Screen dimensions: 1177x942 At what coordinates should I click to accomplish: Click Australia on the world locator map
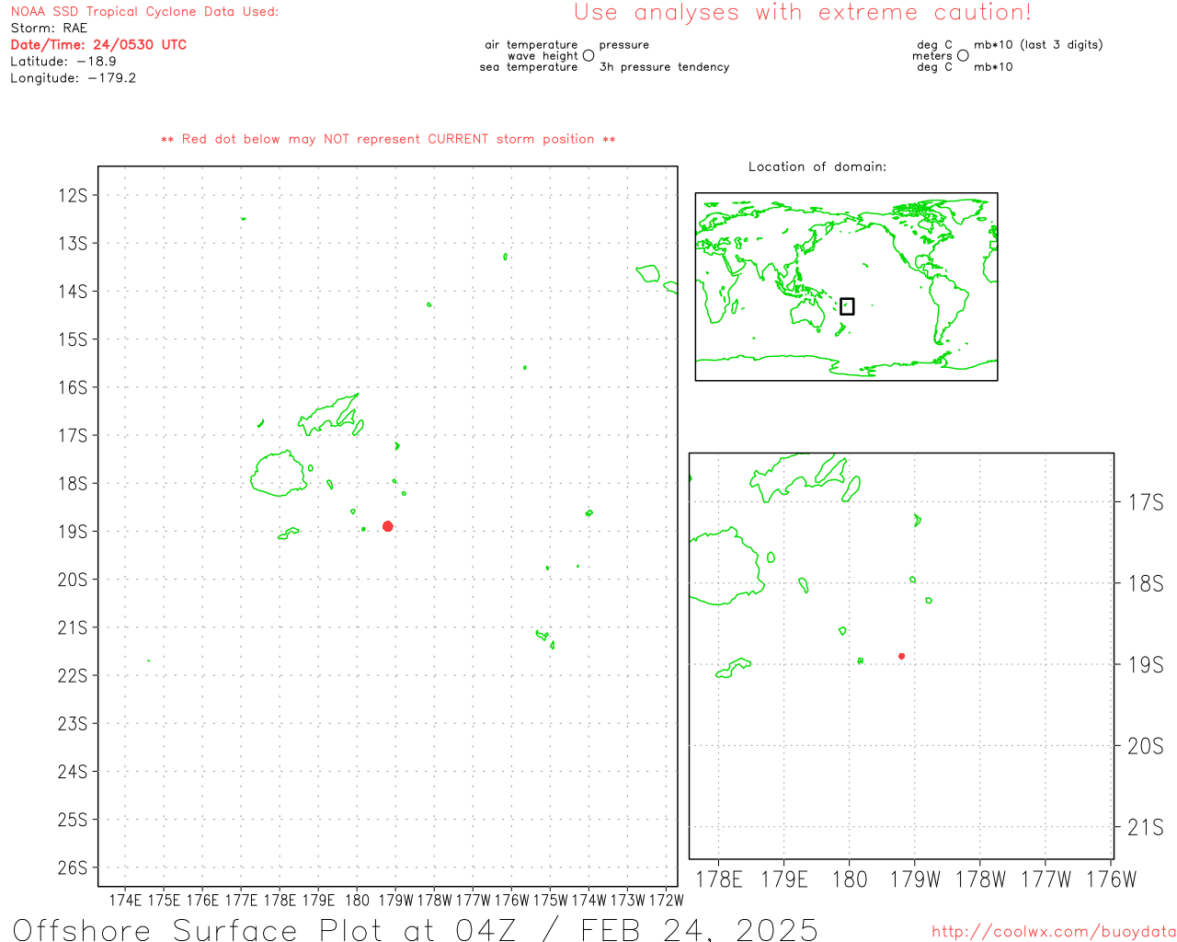(x=808, y=314)
